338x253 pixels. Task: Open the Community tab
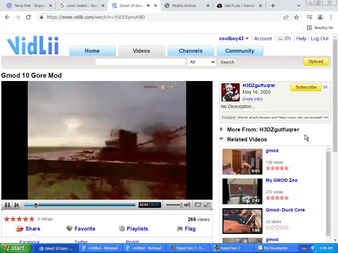click(x=240, y=51)
